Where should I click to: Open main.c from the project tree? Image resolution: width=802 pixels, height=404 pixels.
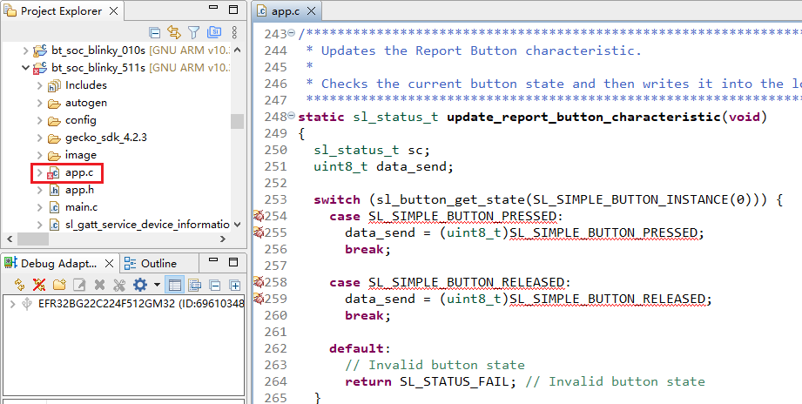coord(81,207)
